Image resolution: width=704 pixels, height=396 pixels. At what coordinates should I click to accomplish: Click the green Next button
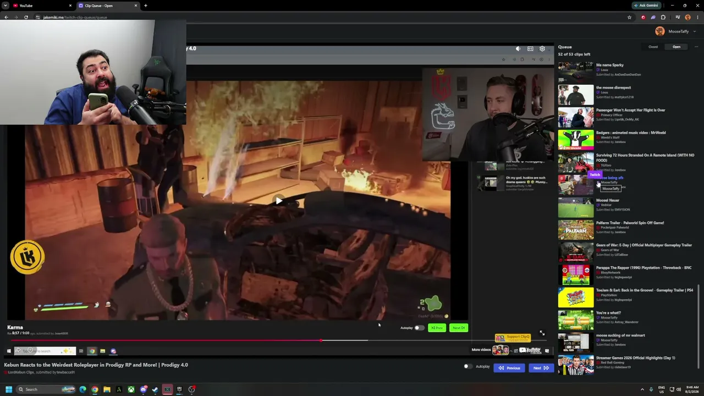pyautogui.click(x=459, y=328)
